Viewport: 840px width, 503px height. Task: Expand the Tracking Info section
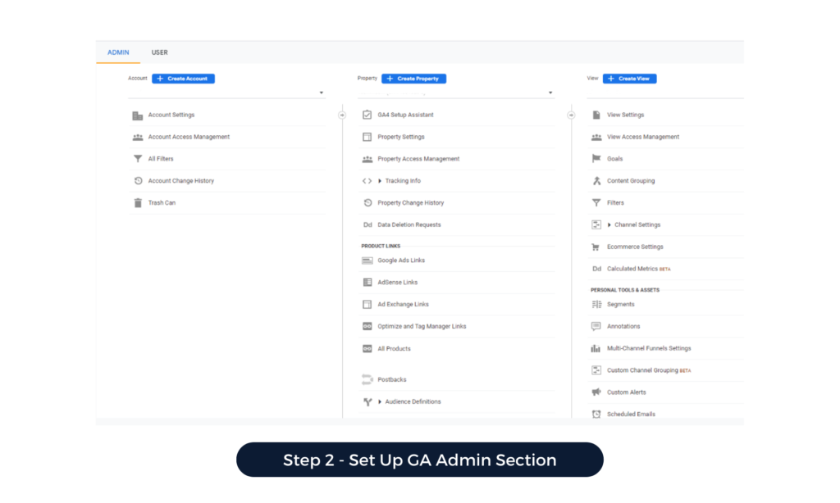380,181
